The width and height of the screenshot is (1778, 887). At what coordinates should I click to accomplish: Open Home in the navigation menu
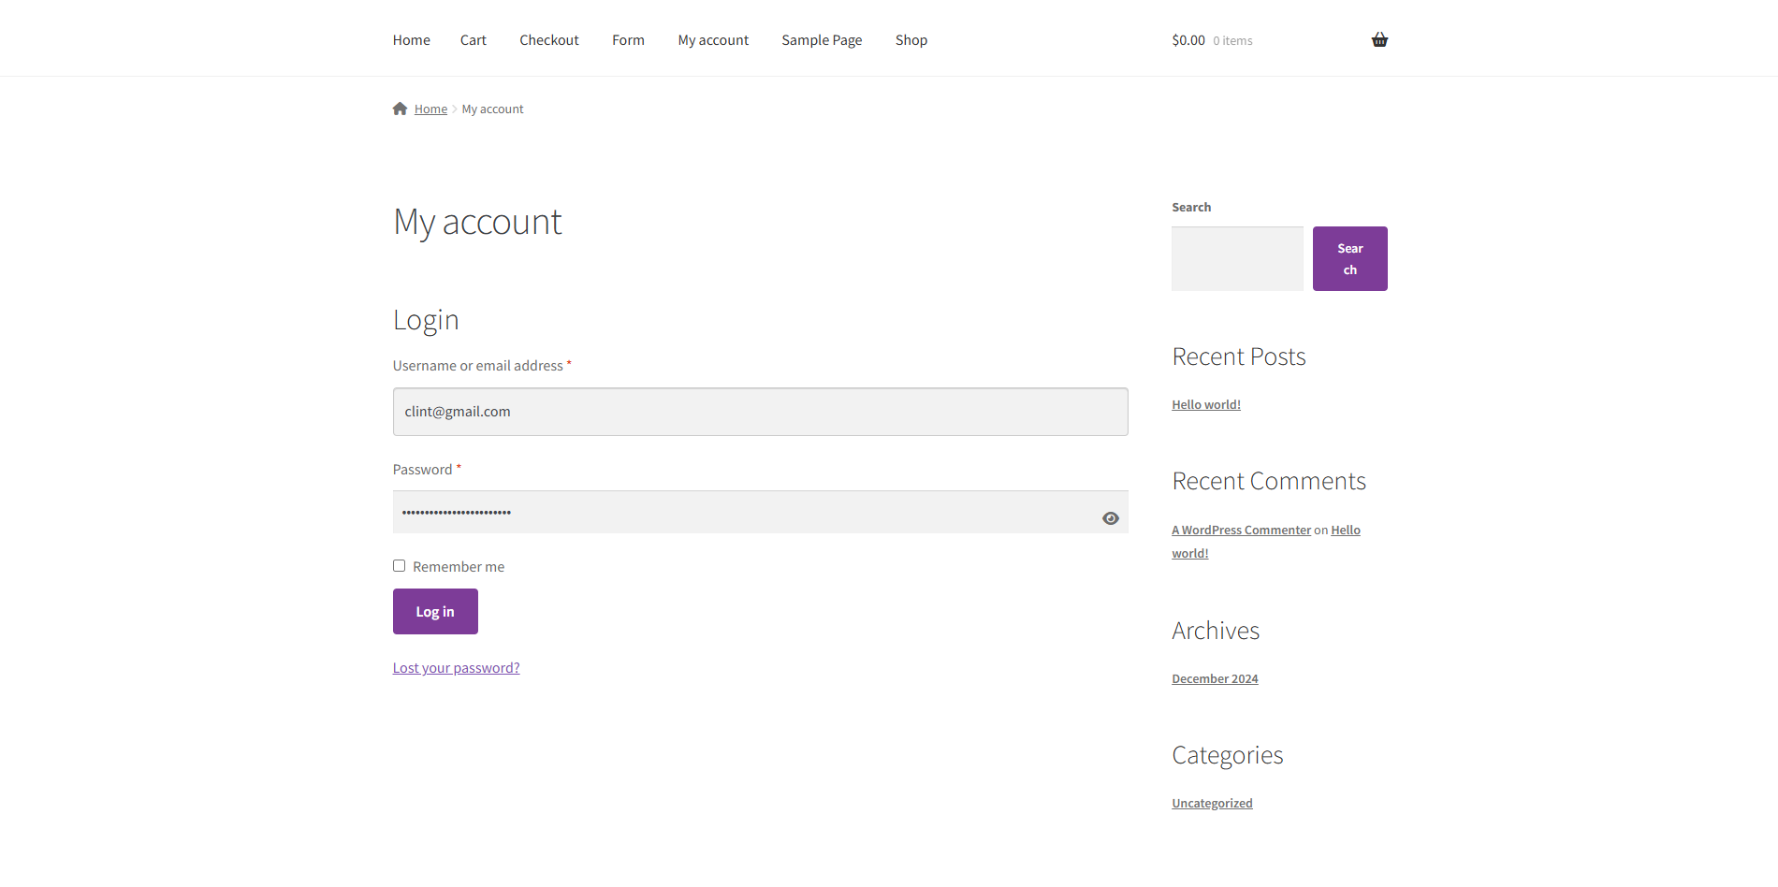point(412,40)
